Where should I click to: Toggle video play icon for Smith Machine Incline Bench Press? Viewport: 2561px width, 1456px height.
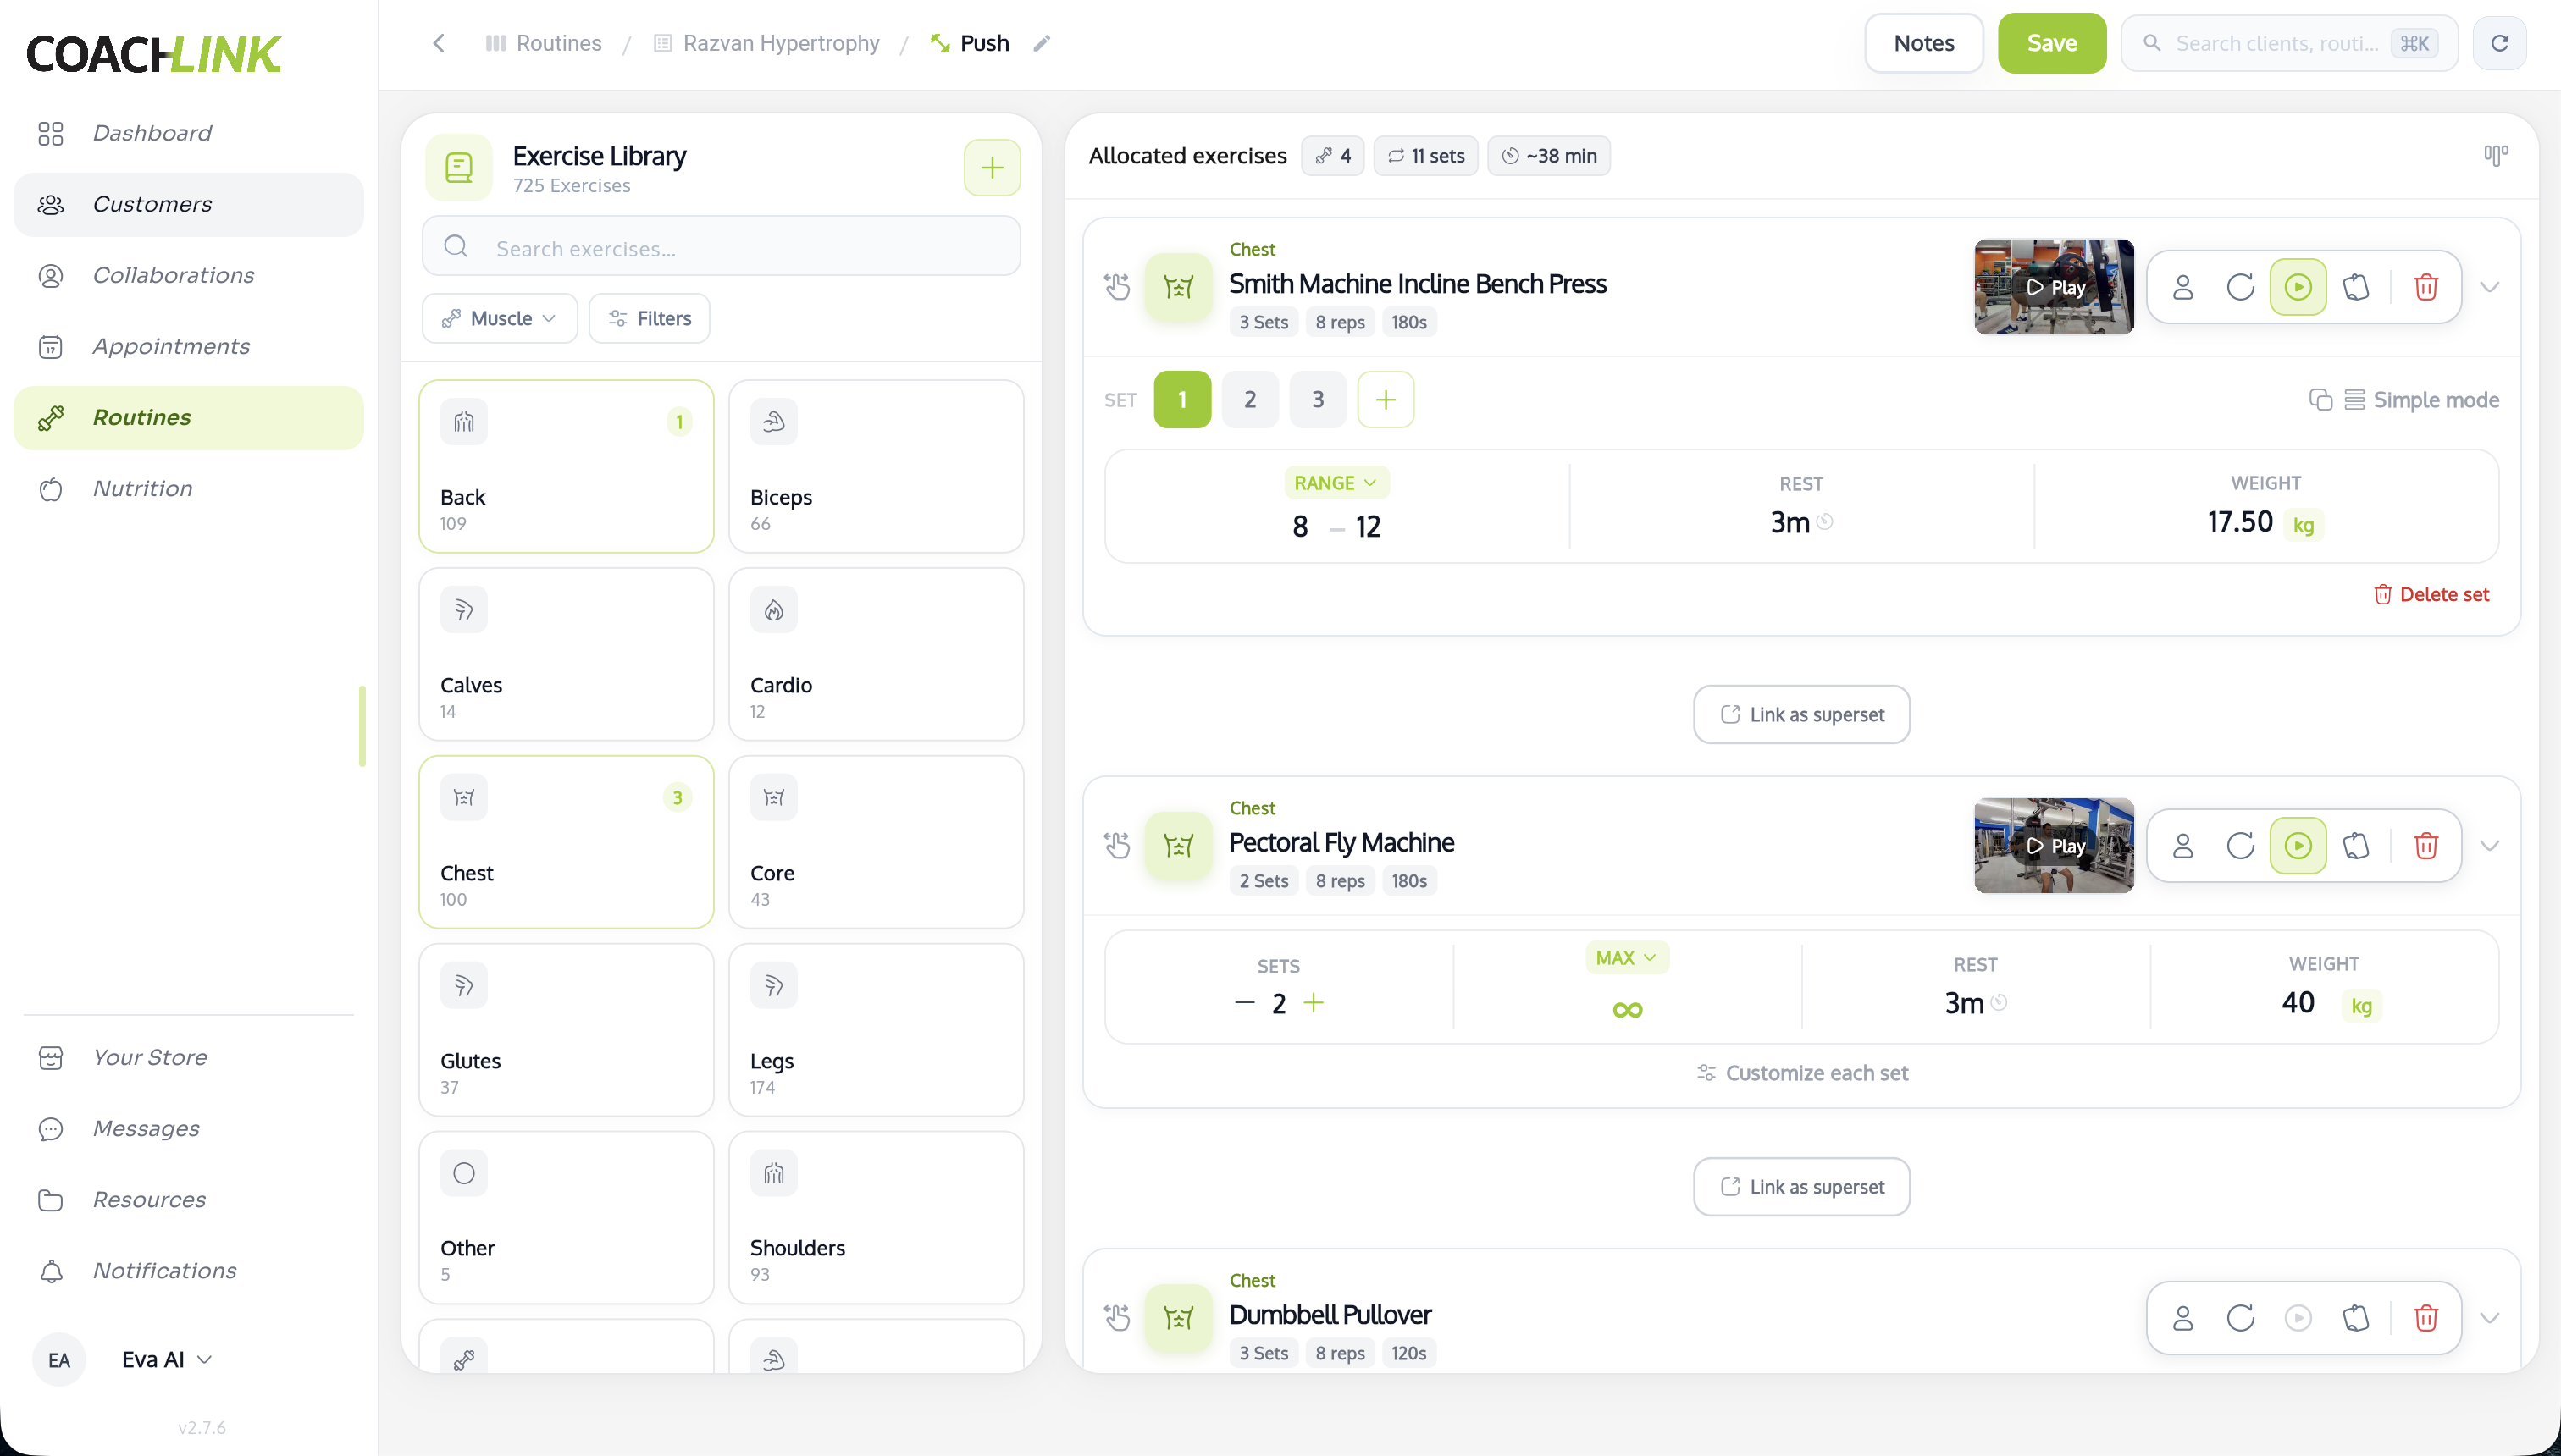click(x=2298, y=287)
